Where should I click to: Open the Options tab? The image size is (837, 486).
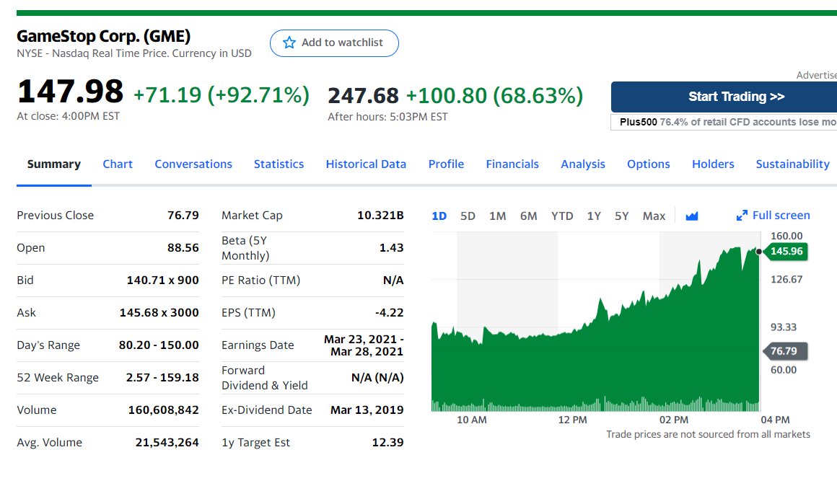pos(649,164)
